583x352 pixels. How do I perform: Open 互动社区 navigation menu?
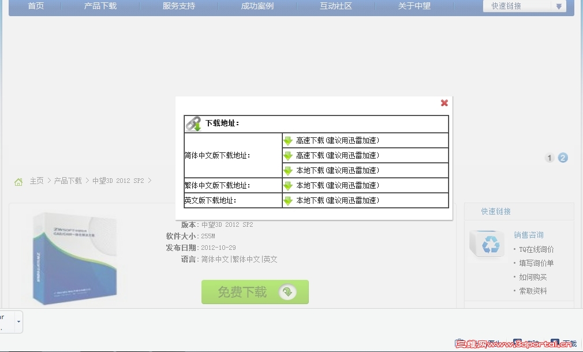(336, 6)
